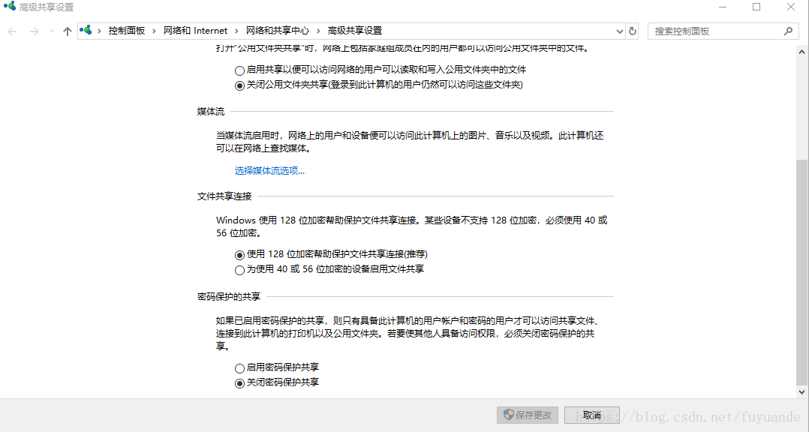Click the Back navigation arrow
Screen dimensions: 809x432
12,31
